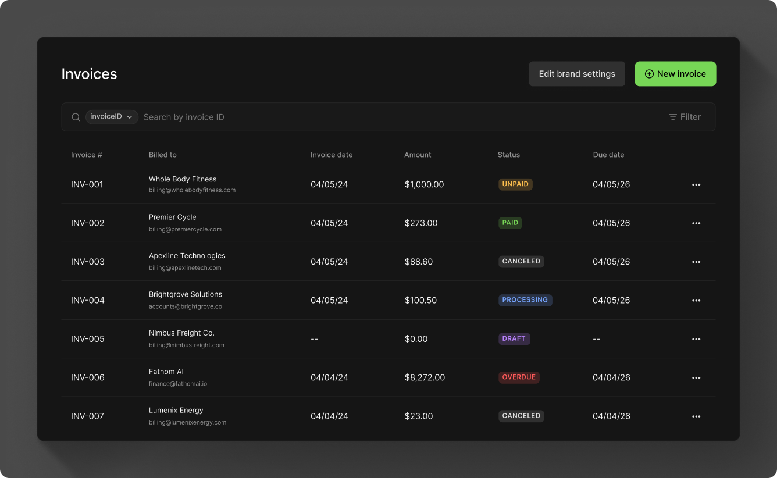Click the plus icon on New invoice button
This screenshot has height=478, width=777.
(x=648, y=74)
